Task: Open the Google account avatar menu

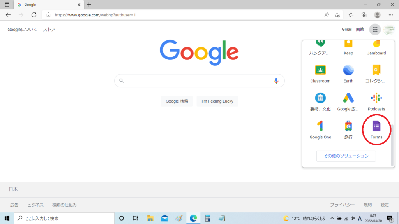Action: click(389, 30)
